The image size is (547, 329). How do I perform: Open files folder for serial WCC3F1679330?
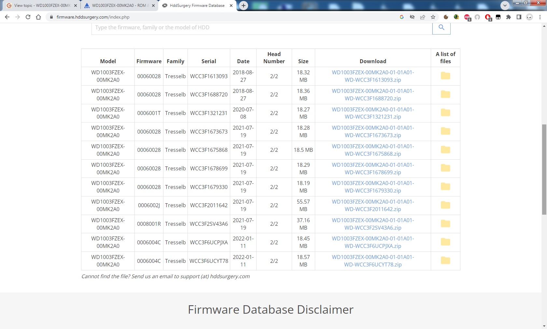click(445, 187)
